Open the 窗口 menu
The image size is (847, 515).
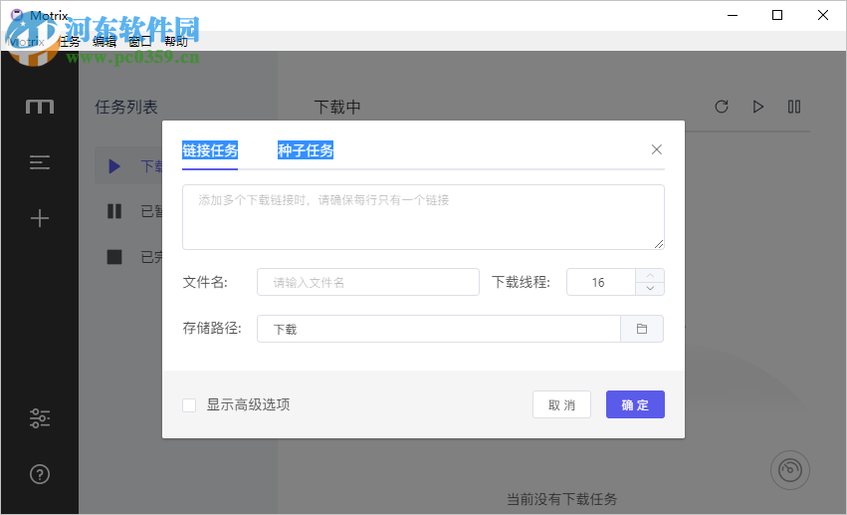[x=140, y=42]
